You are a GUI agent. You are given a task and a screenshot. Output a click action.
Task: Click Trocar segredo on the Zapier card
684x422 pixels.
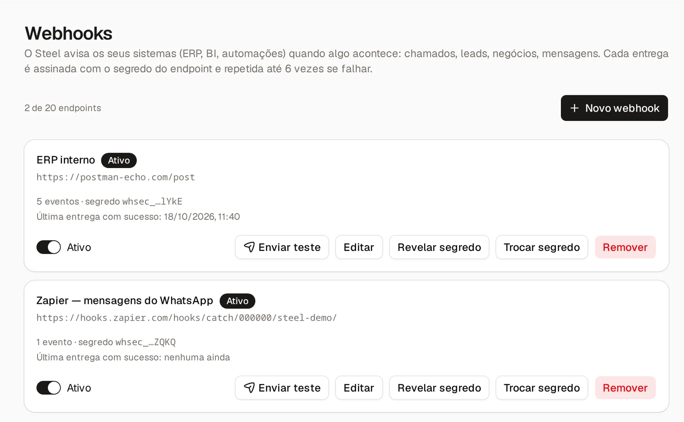click(542, 388)
